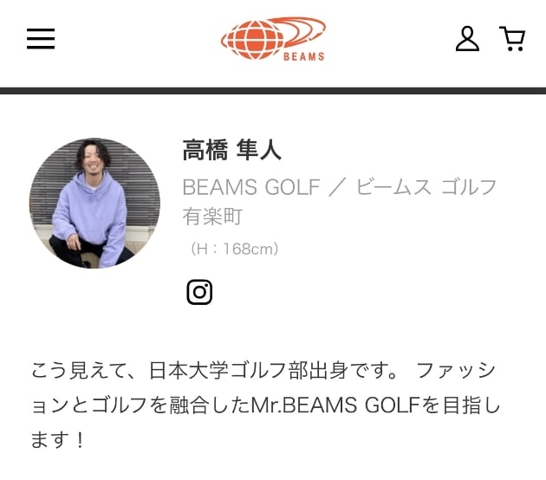Open the account login person icon
The image size is (546, 480).
[x=467, y=39]
